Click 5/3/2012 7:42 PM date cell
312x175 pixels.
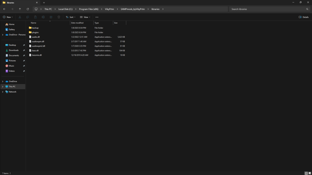(79, 51)
